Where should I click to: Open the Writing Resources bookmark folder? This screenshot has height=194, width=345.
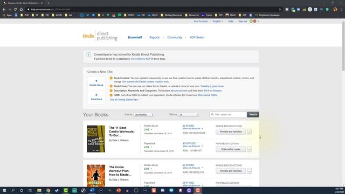(171, 15)
